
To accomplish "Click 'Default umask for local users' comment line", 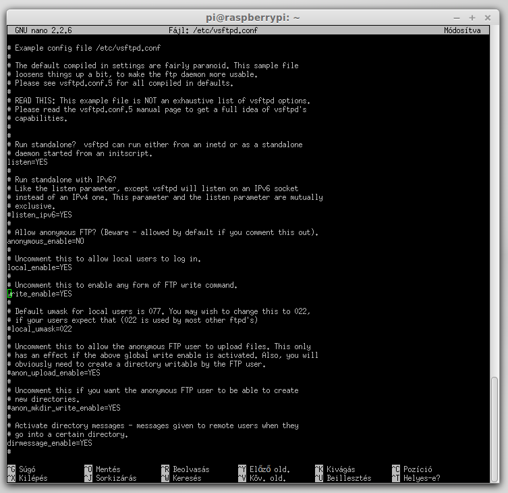I will click(159, 311).
